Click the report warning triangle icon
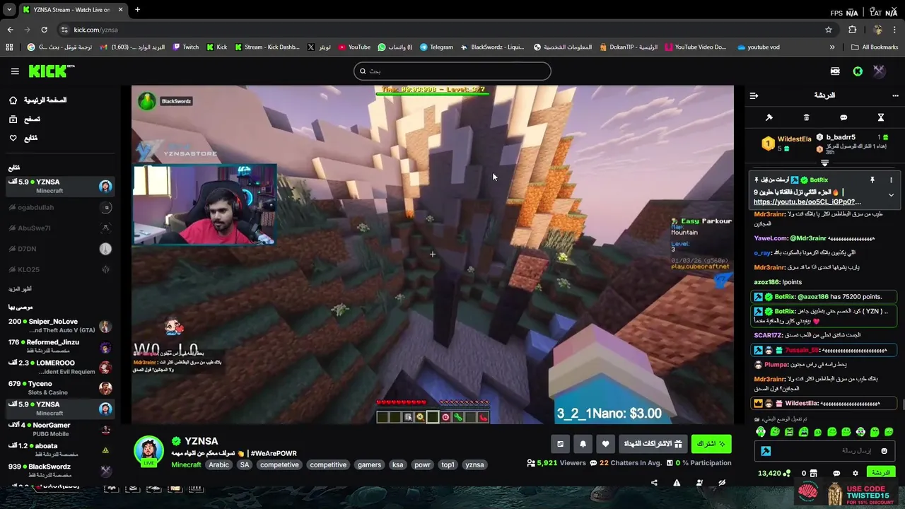Viewport: 905px width, 509px height. coord(677,483)
